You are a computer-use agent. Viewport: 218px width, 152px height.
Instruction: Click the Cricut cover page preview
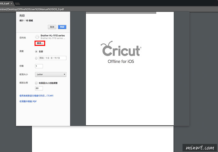[130, 69]
